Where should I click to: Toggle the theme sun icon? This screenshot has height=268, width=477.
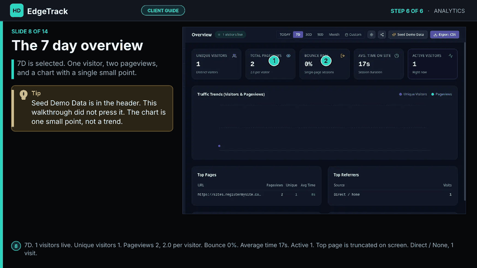(371, 35)
